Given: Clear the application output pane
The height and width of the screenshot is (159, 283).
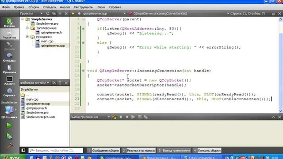Looking at the screenshot, I should (x=114, y=117).
